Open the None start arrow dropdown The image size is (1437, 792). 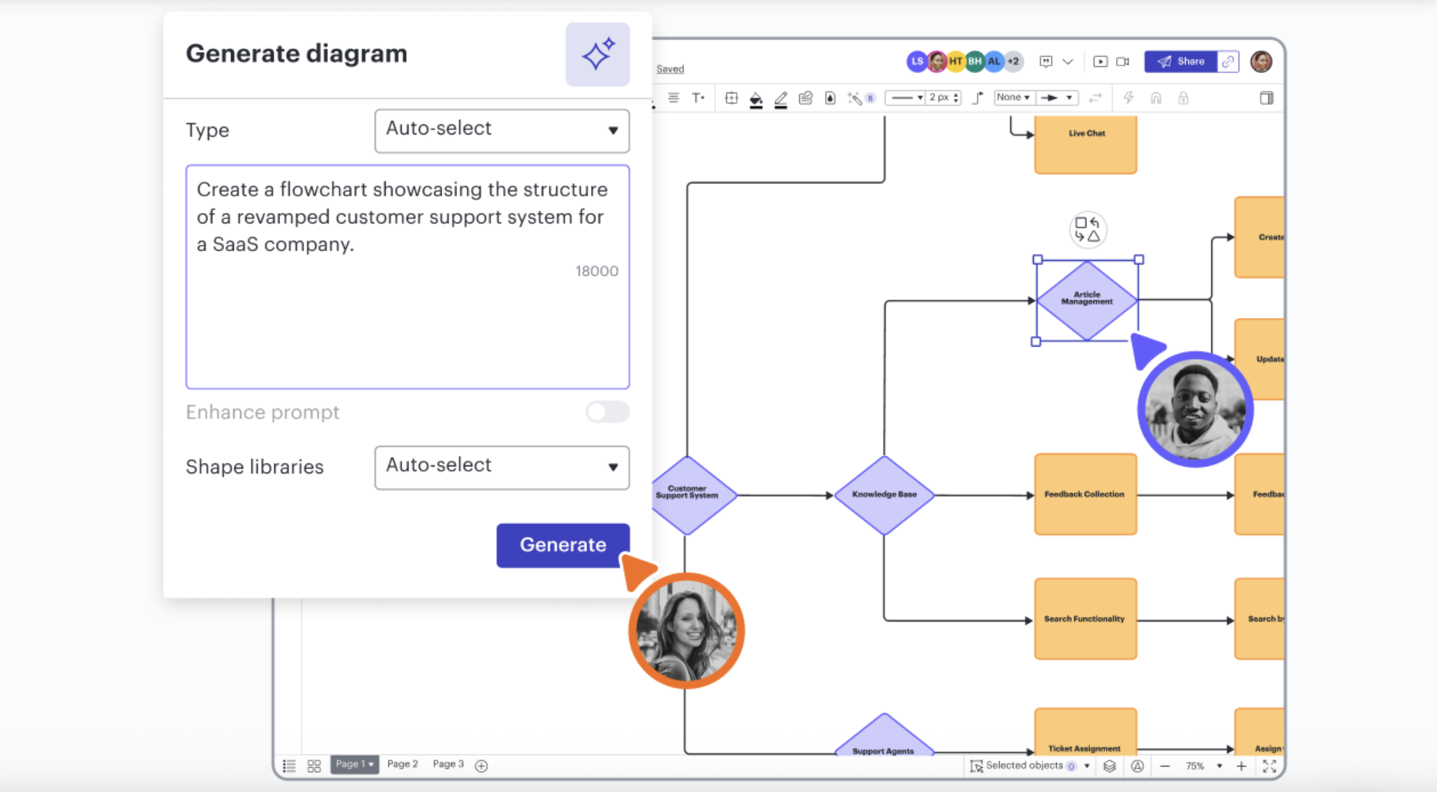point(1014,97)
